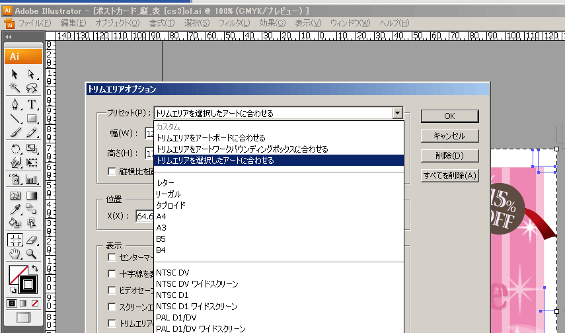Screen dimensions: 565x333
Task: Choose the レター preset
Action: (279, 183)
